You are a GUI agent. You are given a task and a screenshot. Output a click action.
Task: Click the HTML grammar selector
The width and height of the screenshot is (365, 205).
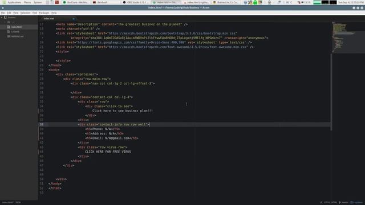(334, 203)
